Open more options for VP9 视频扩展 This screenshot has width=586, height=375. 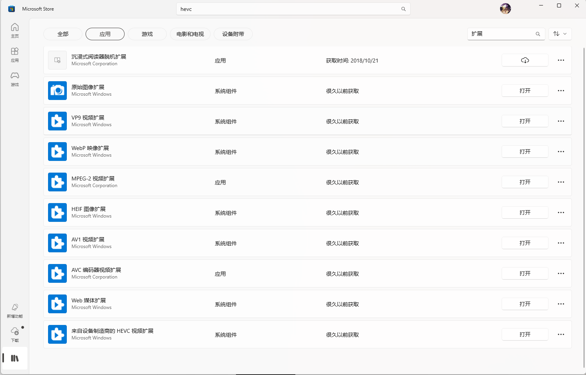click(561, 121)
